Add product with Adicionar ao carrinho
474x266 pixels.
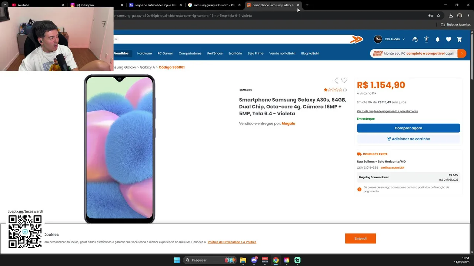click(408, 139)
